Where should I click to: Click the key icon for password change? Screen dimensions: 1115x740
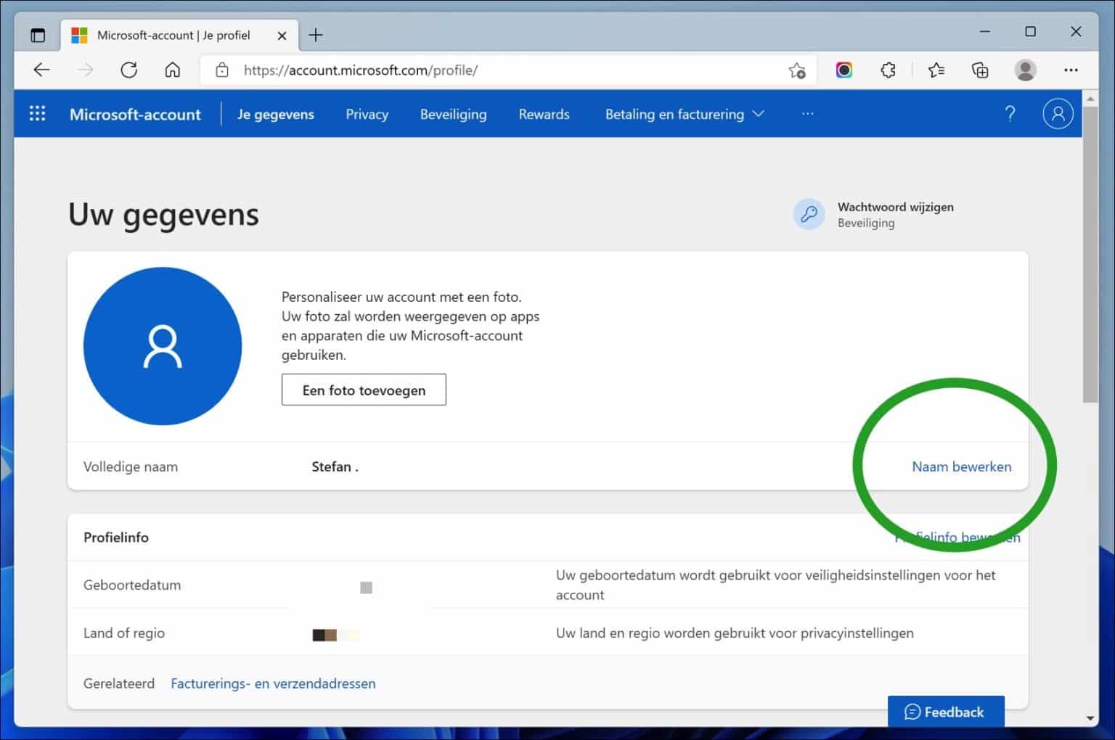coord(809,214)
